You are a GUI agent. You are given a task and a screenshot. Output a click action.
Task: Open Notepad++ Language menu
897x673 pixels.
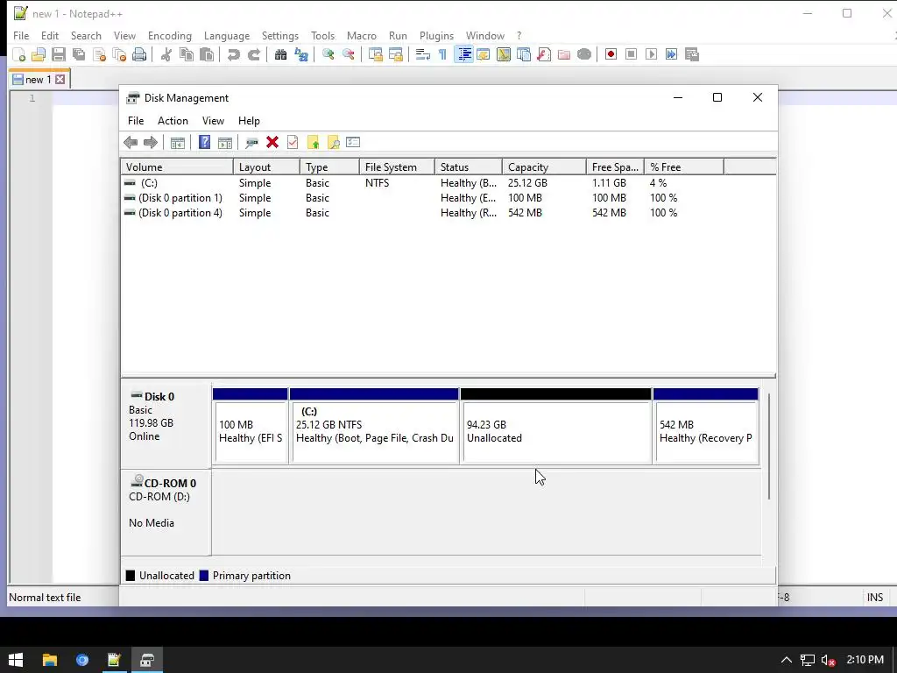coord(227,35)
